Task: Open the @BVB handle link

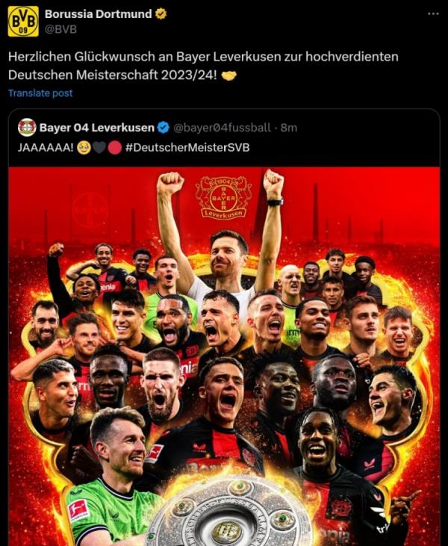Action: tap(60, 29)
